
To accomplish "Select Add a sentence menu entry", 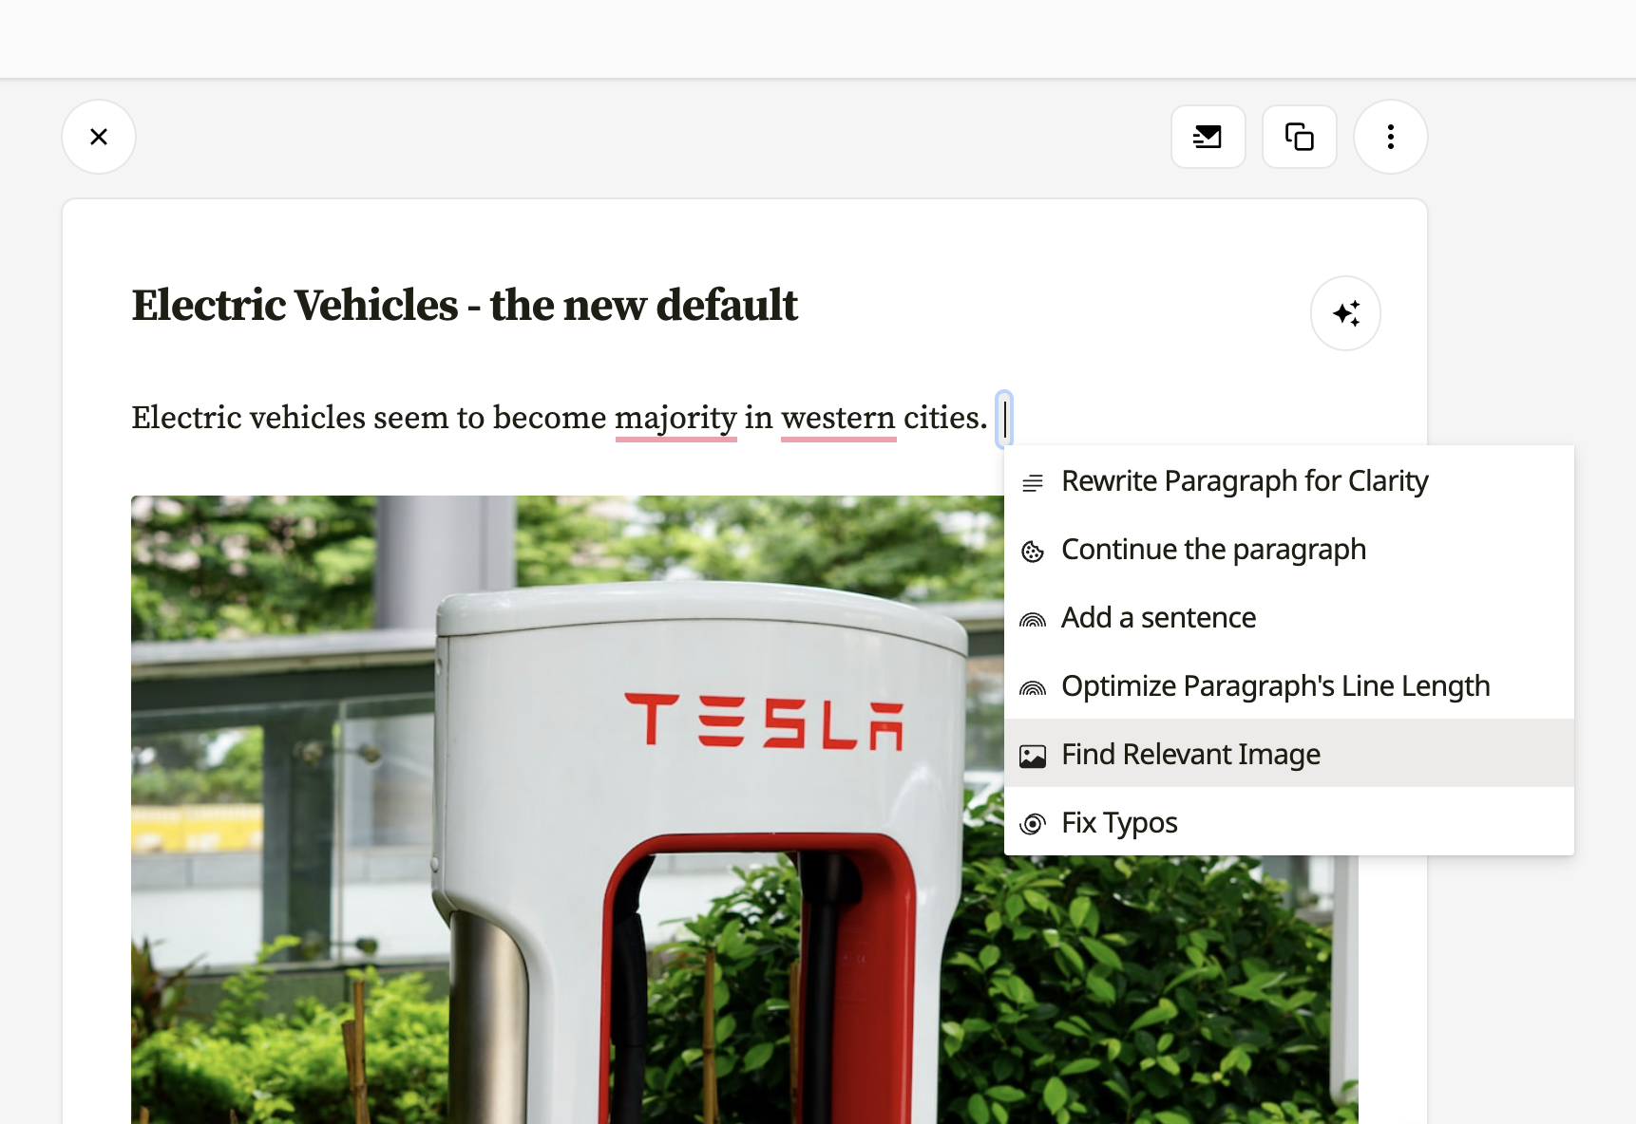I will click(1289, 618).
